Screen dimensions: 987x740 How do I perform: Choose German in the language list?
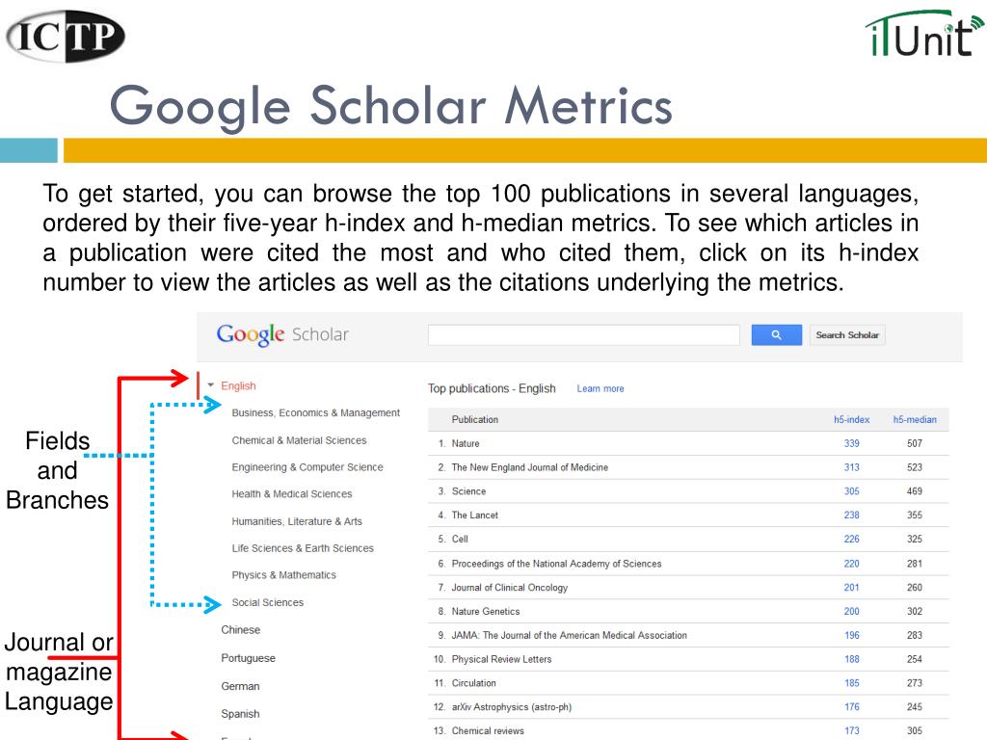point(240,686)
